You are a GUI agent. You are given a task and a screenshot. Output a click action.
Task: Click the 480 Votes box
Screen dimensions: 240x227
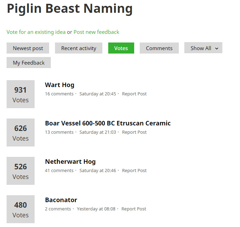[x=20, y=209]
